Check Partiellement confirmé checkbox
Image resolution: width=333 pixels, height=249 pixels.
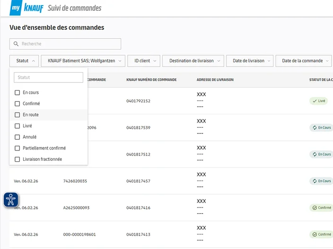17,148
